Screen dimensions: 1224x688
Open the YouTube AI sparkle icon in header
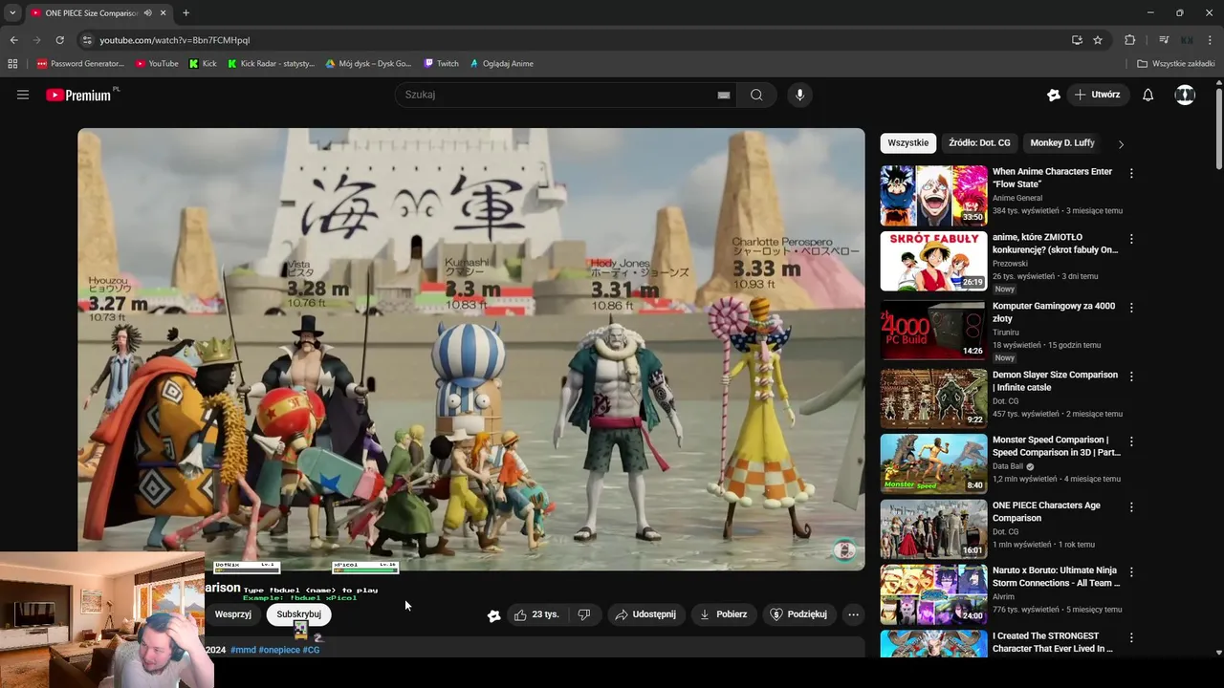coord(1054,95)
